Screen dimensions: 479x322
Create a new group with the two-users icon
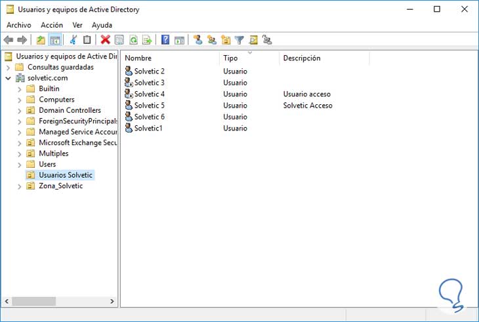212,40
